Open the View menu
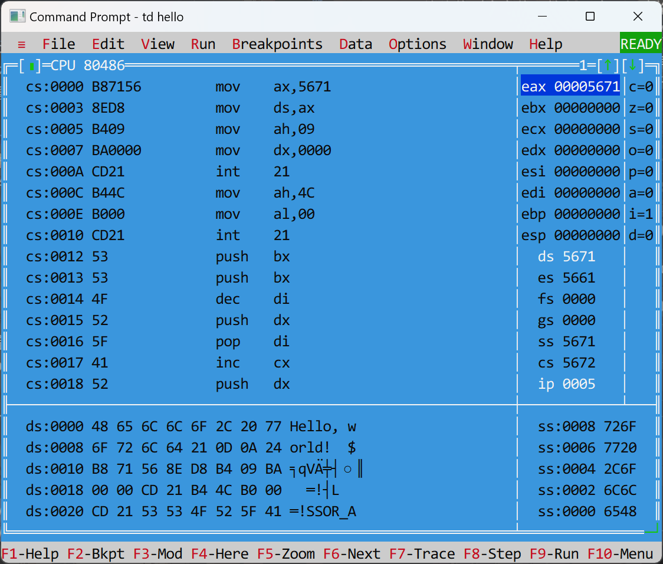 point(157,44)
